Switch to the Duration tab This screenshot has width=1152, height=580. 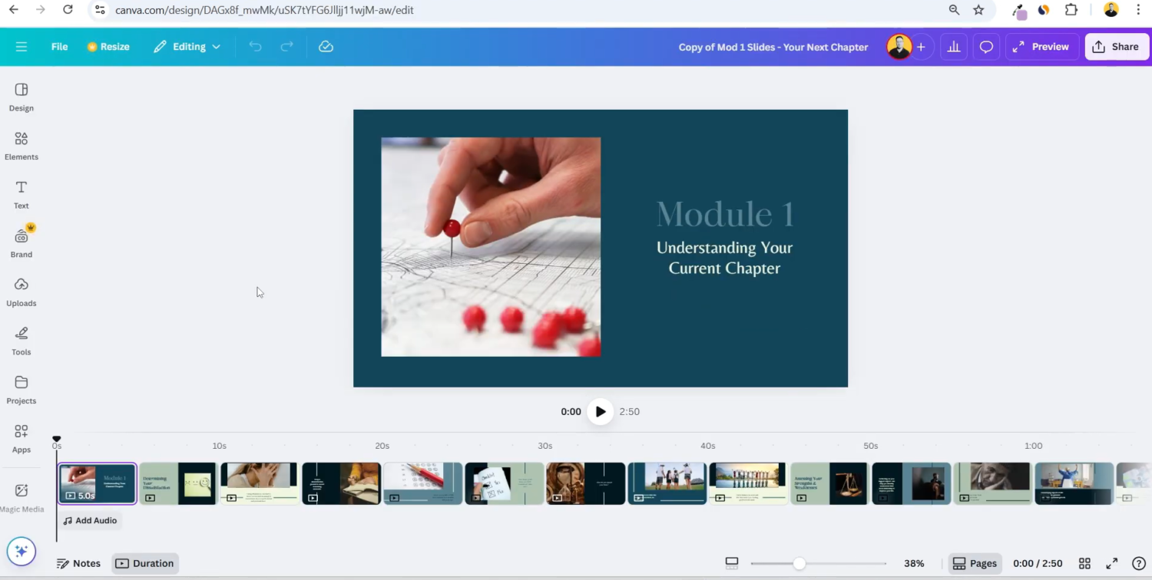tap(144, 563)
